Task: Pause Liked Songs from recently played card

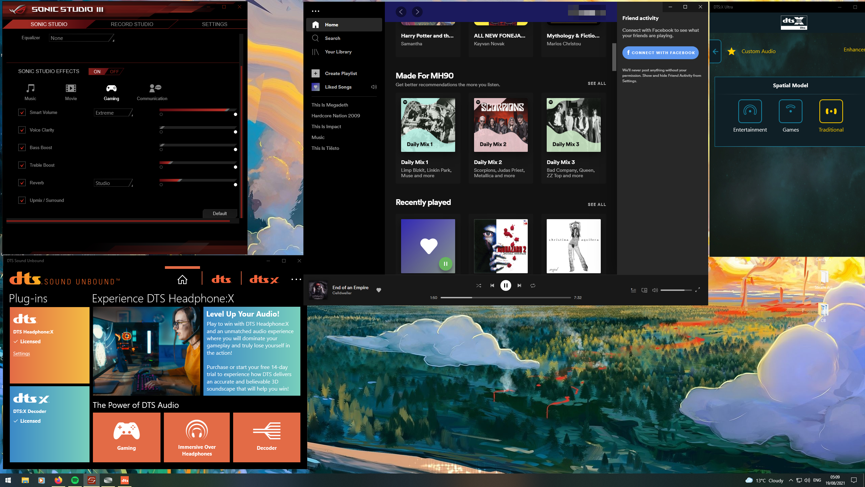Action: pos(446,264)
